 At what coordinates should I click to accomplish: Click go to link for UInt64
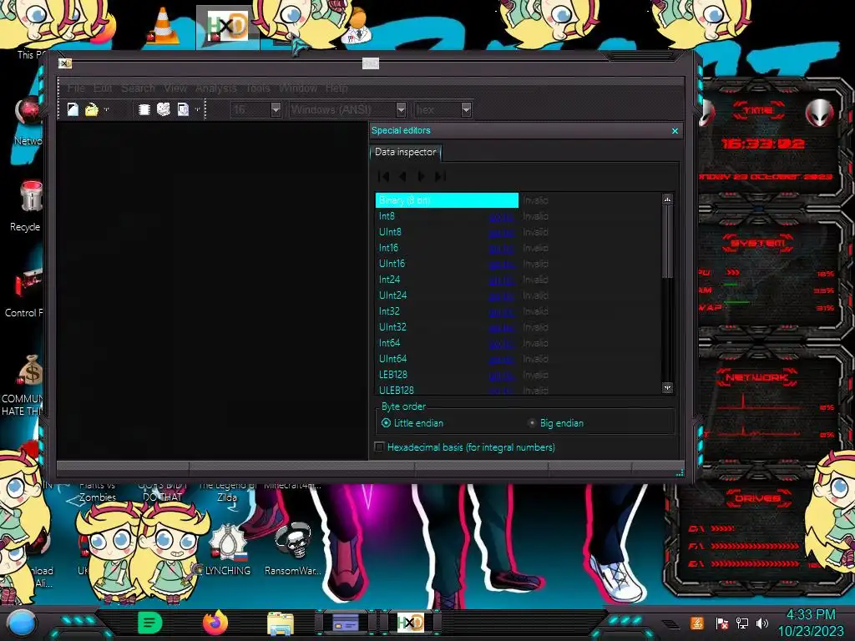[501, 359]
